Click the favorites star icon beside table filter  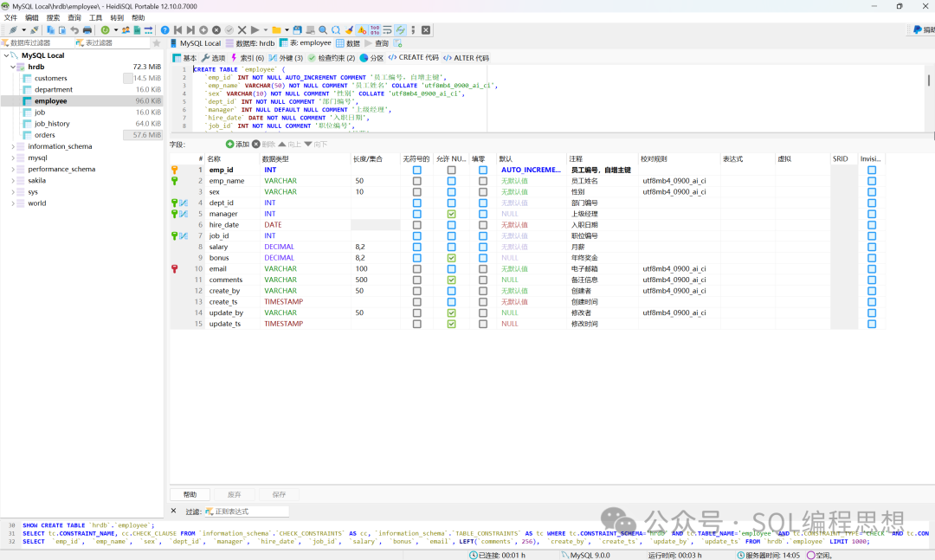pyautogui.click(x=157, y=42)
